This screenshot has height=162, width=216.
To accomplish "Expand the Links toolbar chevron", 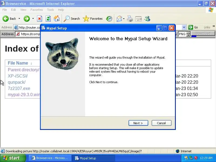I will 214,26.
